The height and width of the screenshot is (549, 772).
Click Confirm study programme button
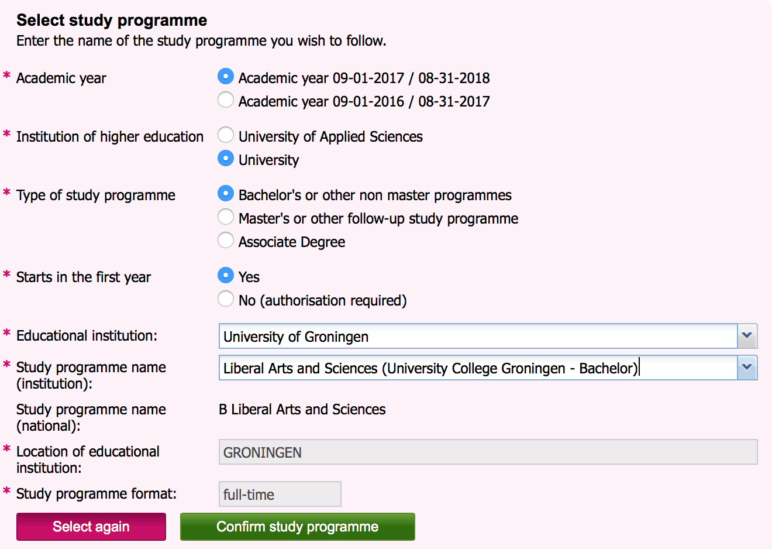(x=298, y=527)
